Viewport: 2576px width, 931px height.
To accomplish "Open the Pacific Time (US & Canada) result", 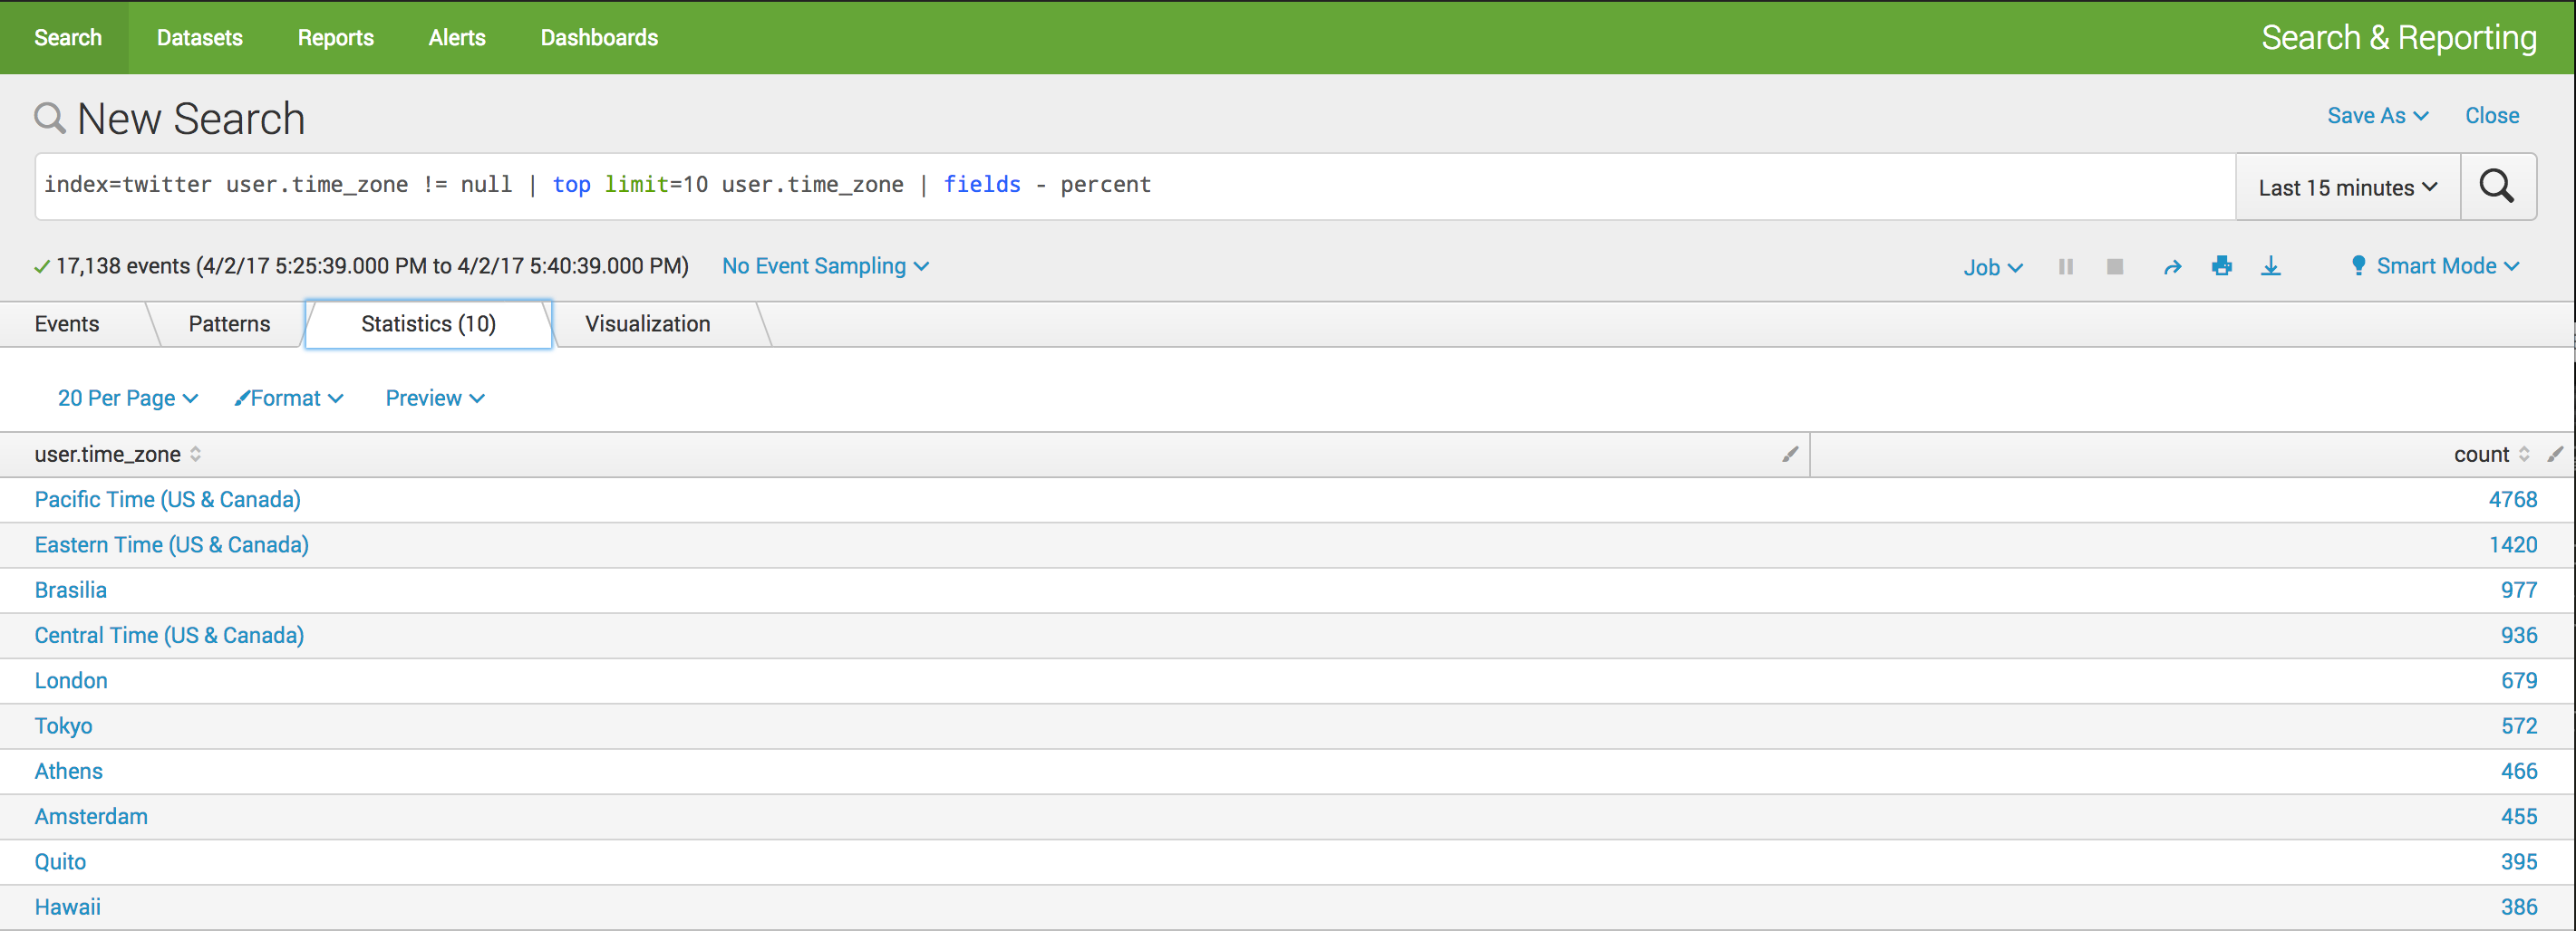I will (167, 500).
